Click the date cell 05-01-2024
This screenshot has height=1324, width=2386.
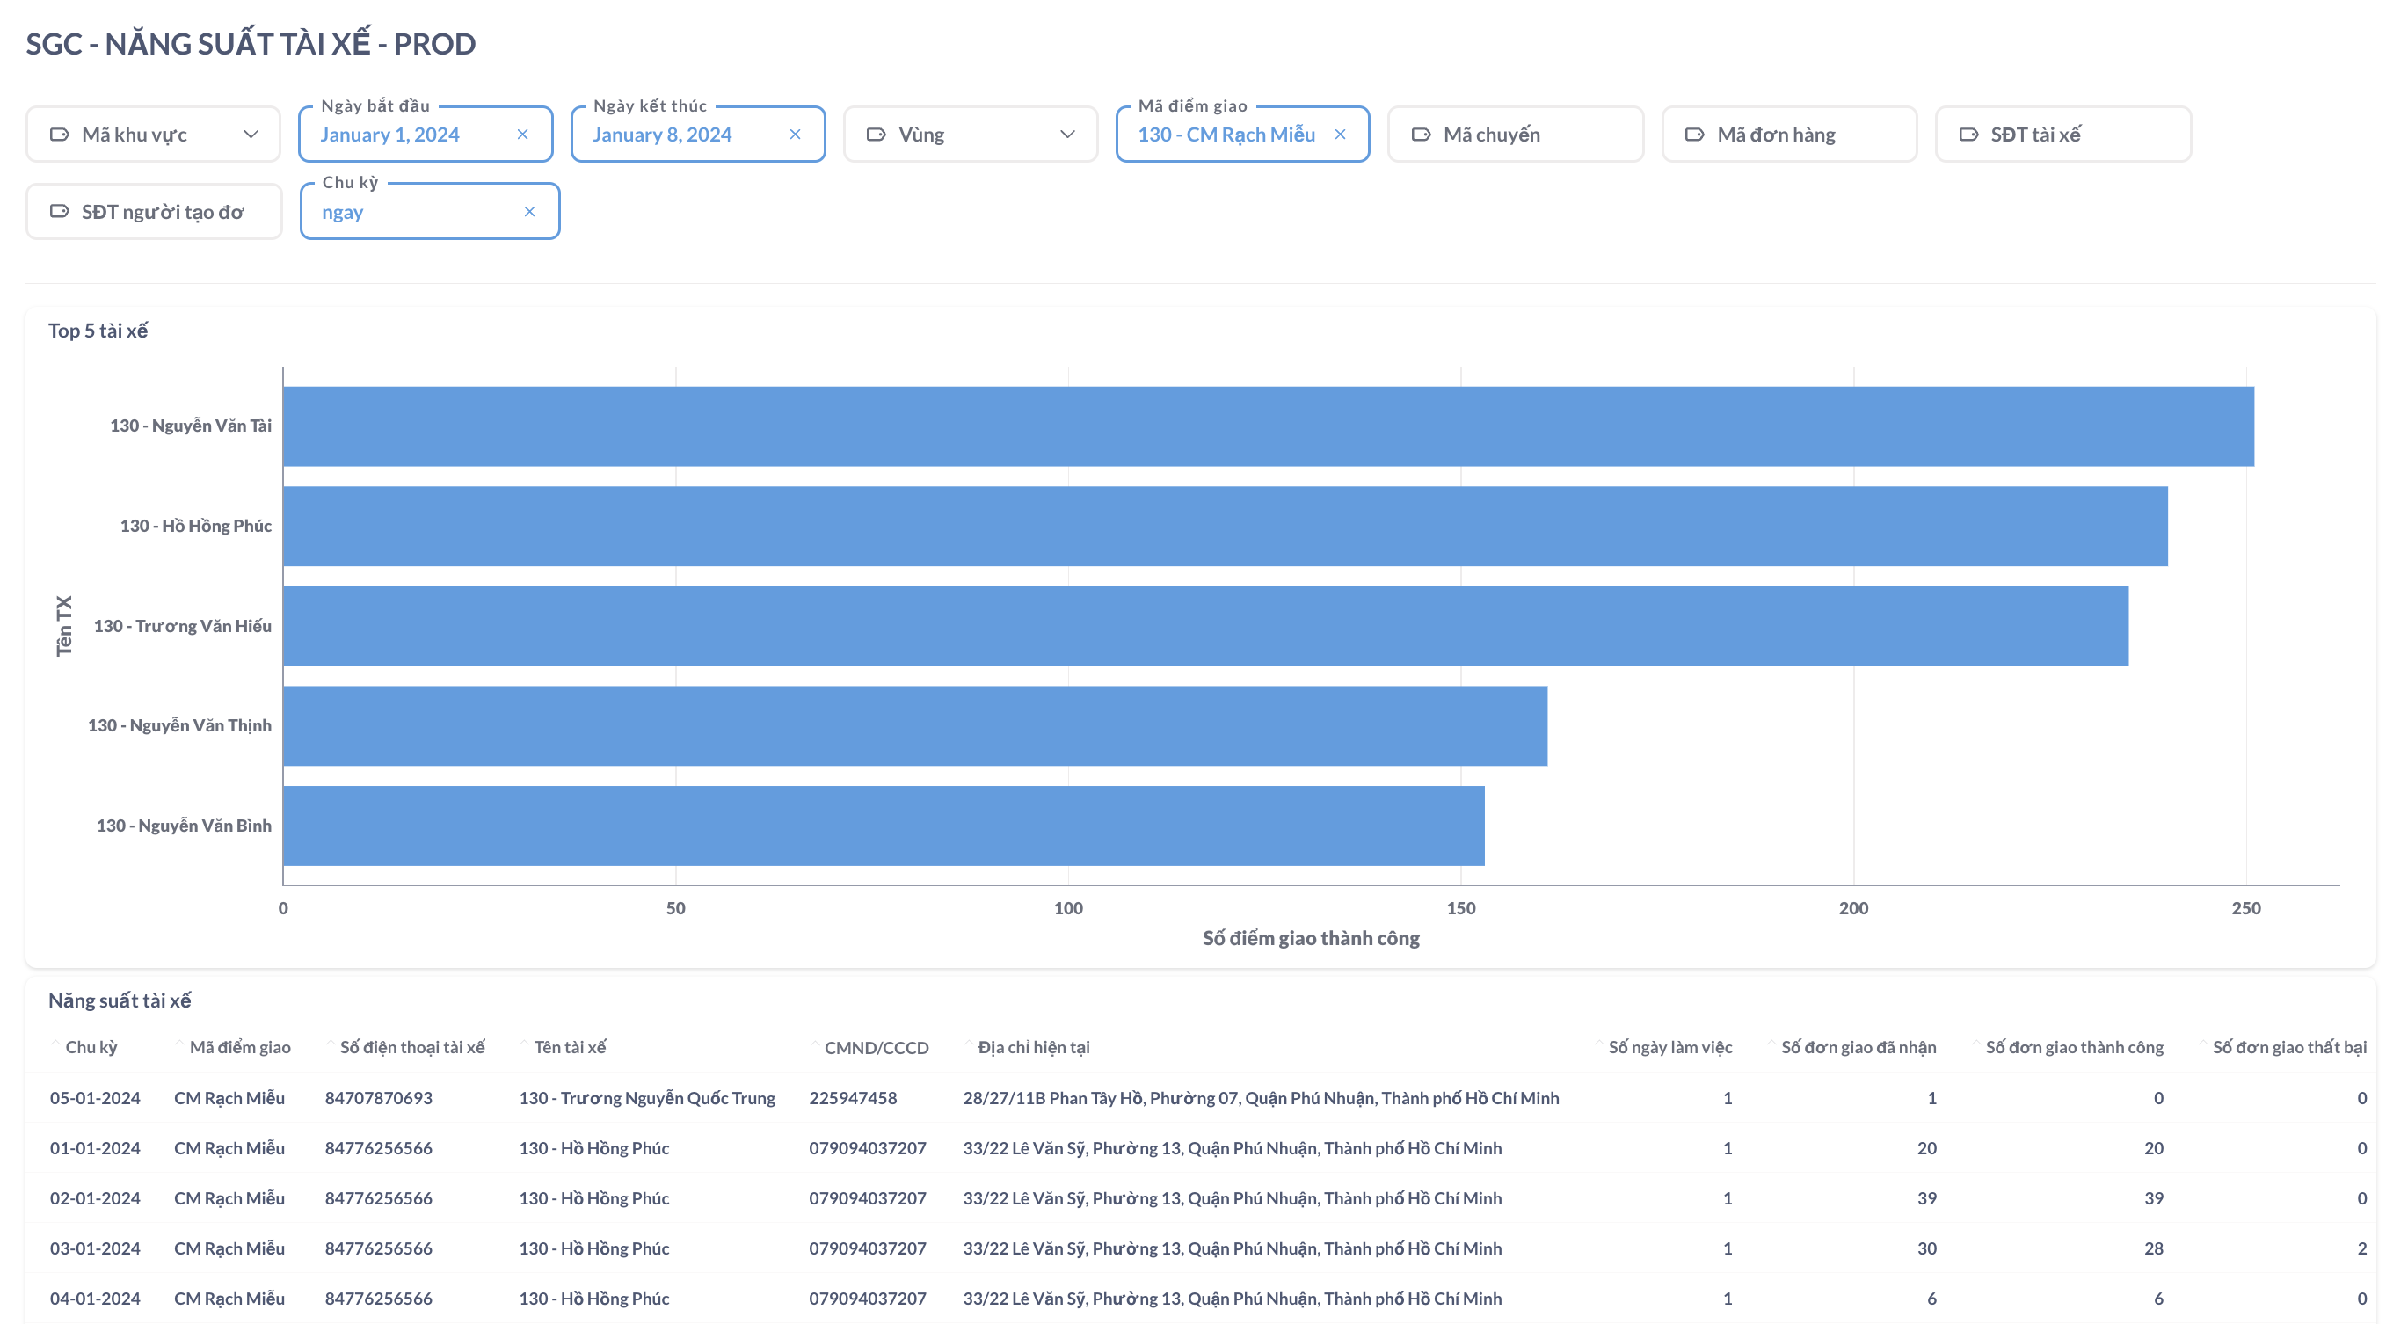[96, 1098]
